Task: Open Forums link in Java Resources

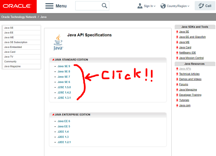Action: [x=184, y=84]
